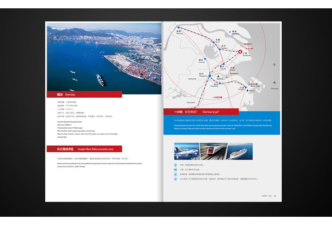Select the blue dot for Suzhou

click(220, 49)
